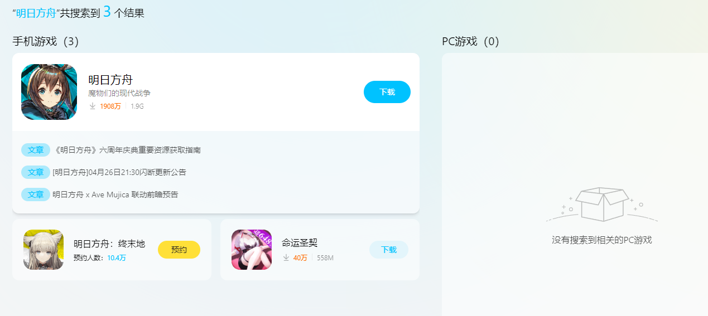Click the empty box icon in PC游戏
The height and width of the screenshot is (316, 708).
(602, 205)
